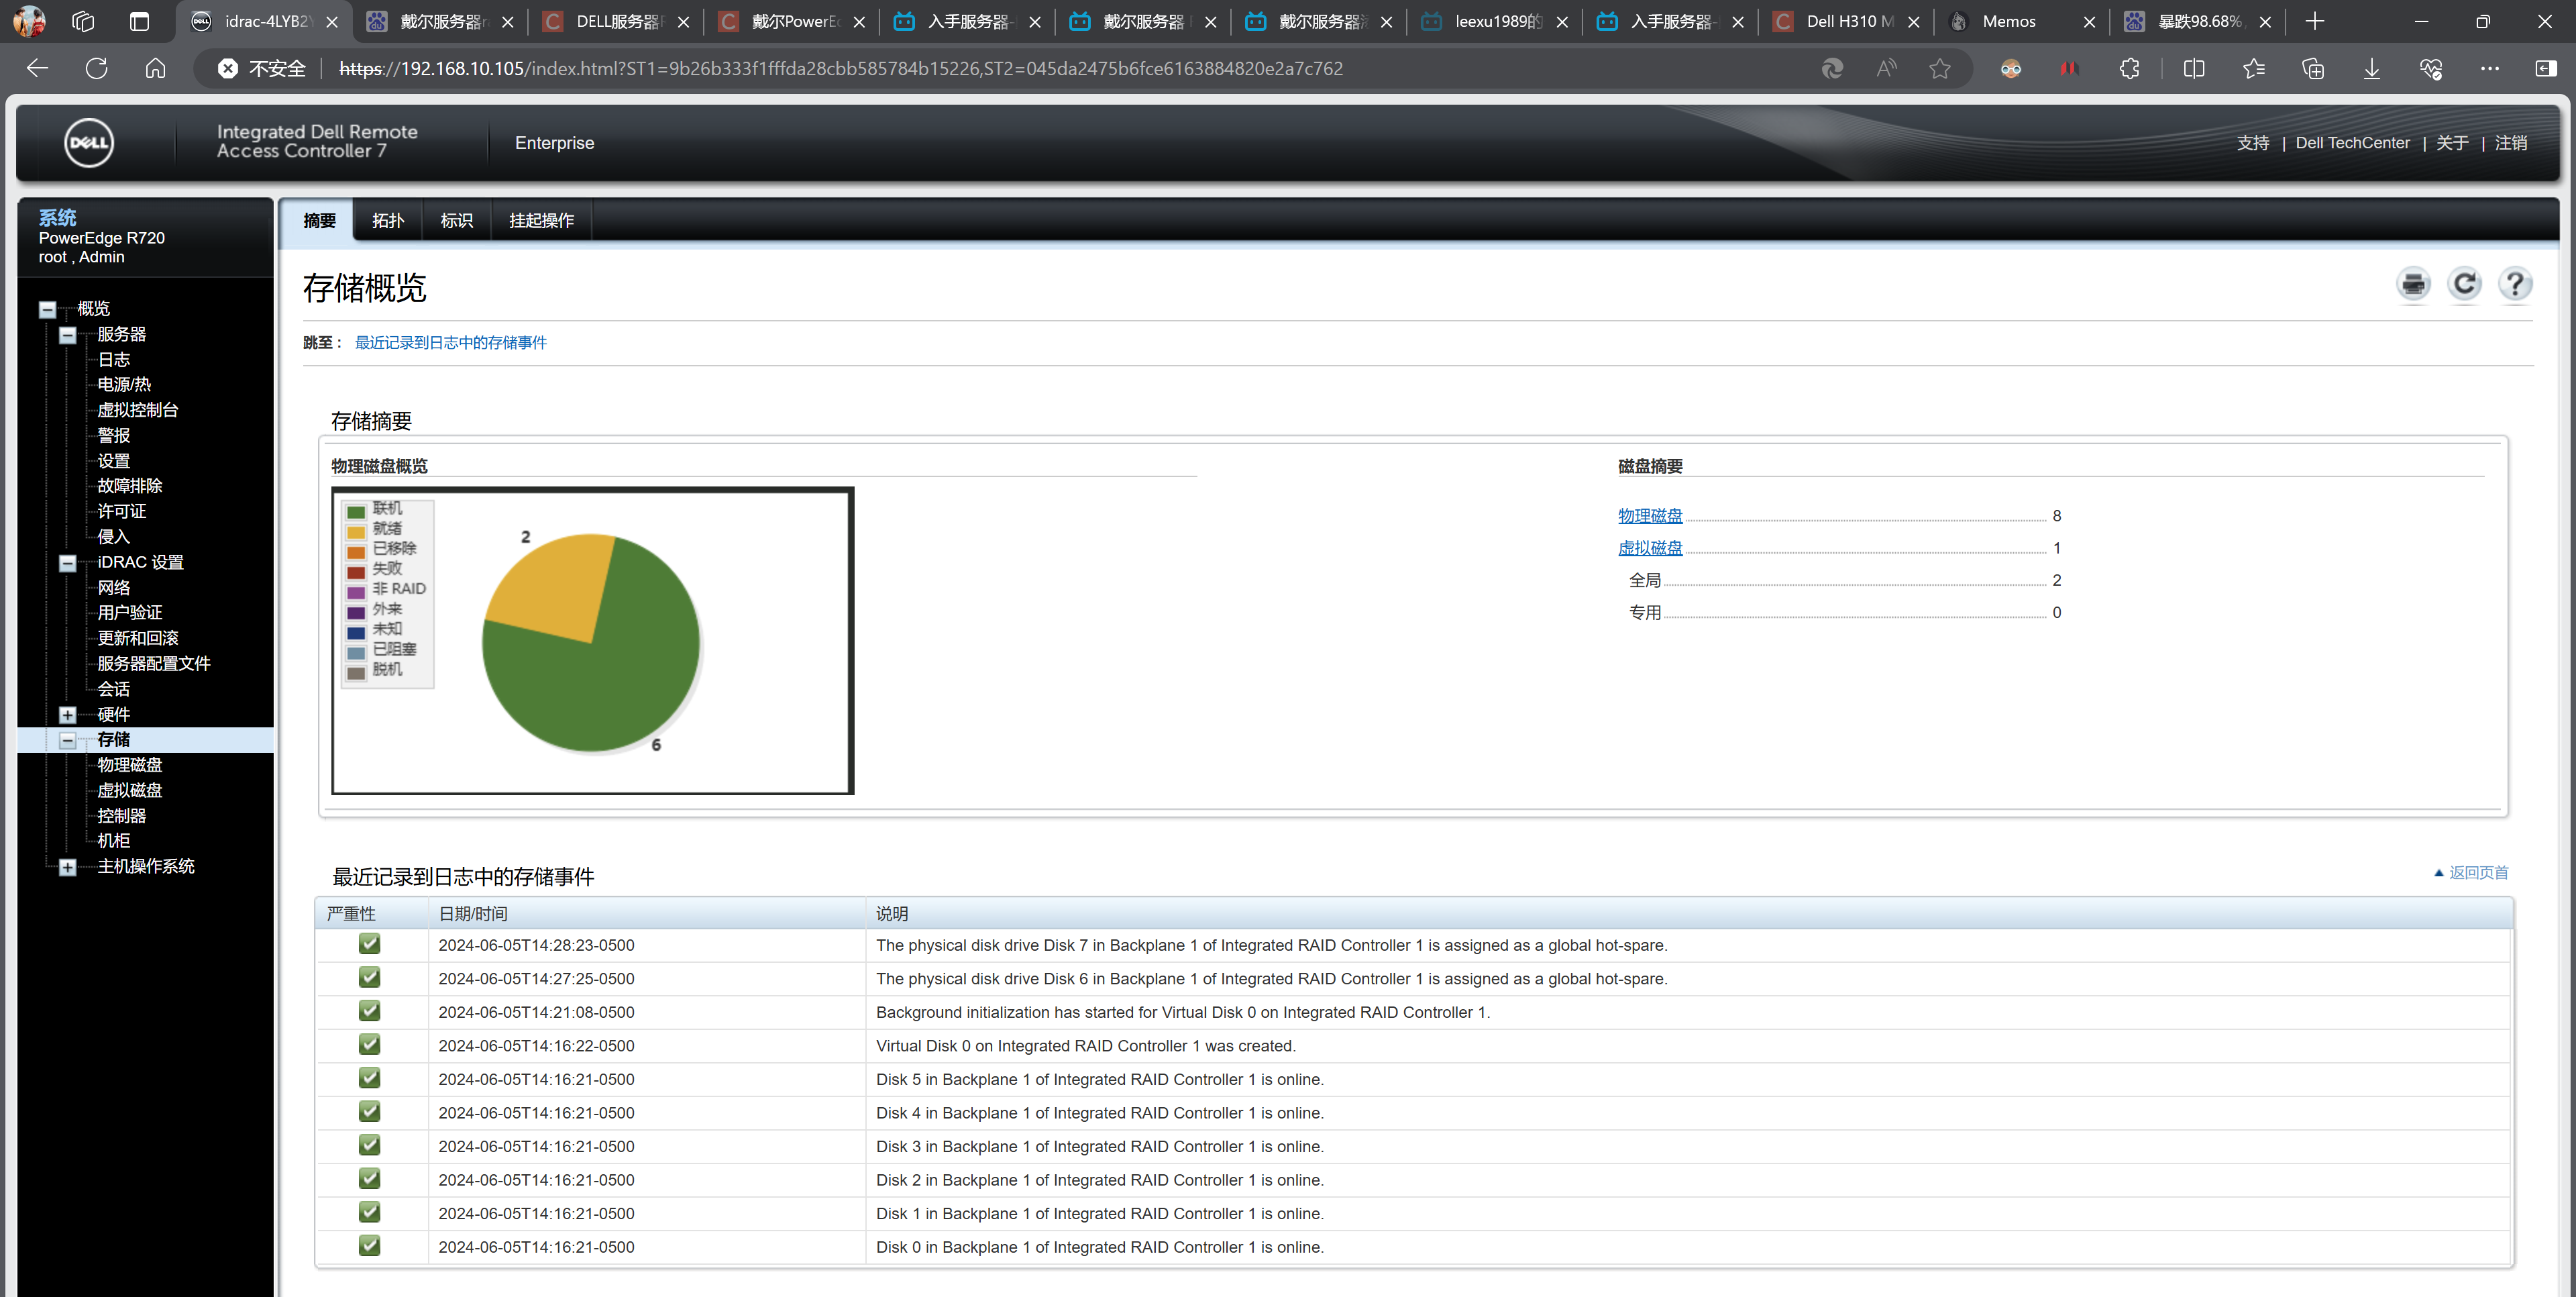This screenshot has width=2576, height=1297.
Task: Select 虚拟控制台 in the sidebar tree
Action: click(x=137, y=410)
